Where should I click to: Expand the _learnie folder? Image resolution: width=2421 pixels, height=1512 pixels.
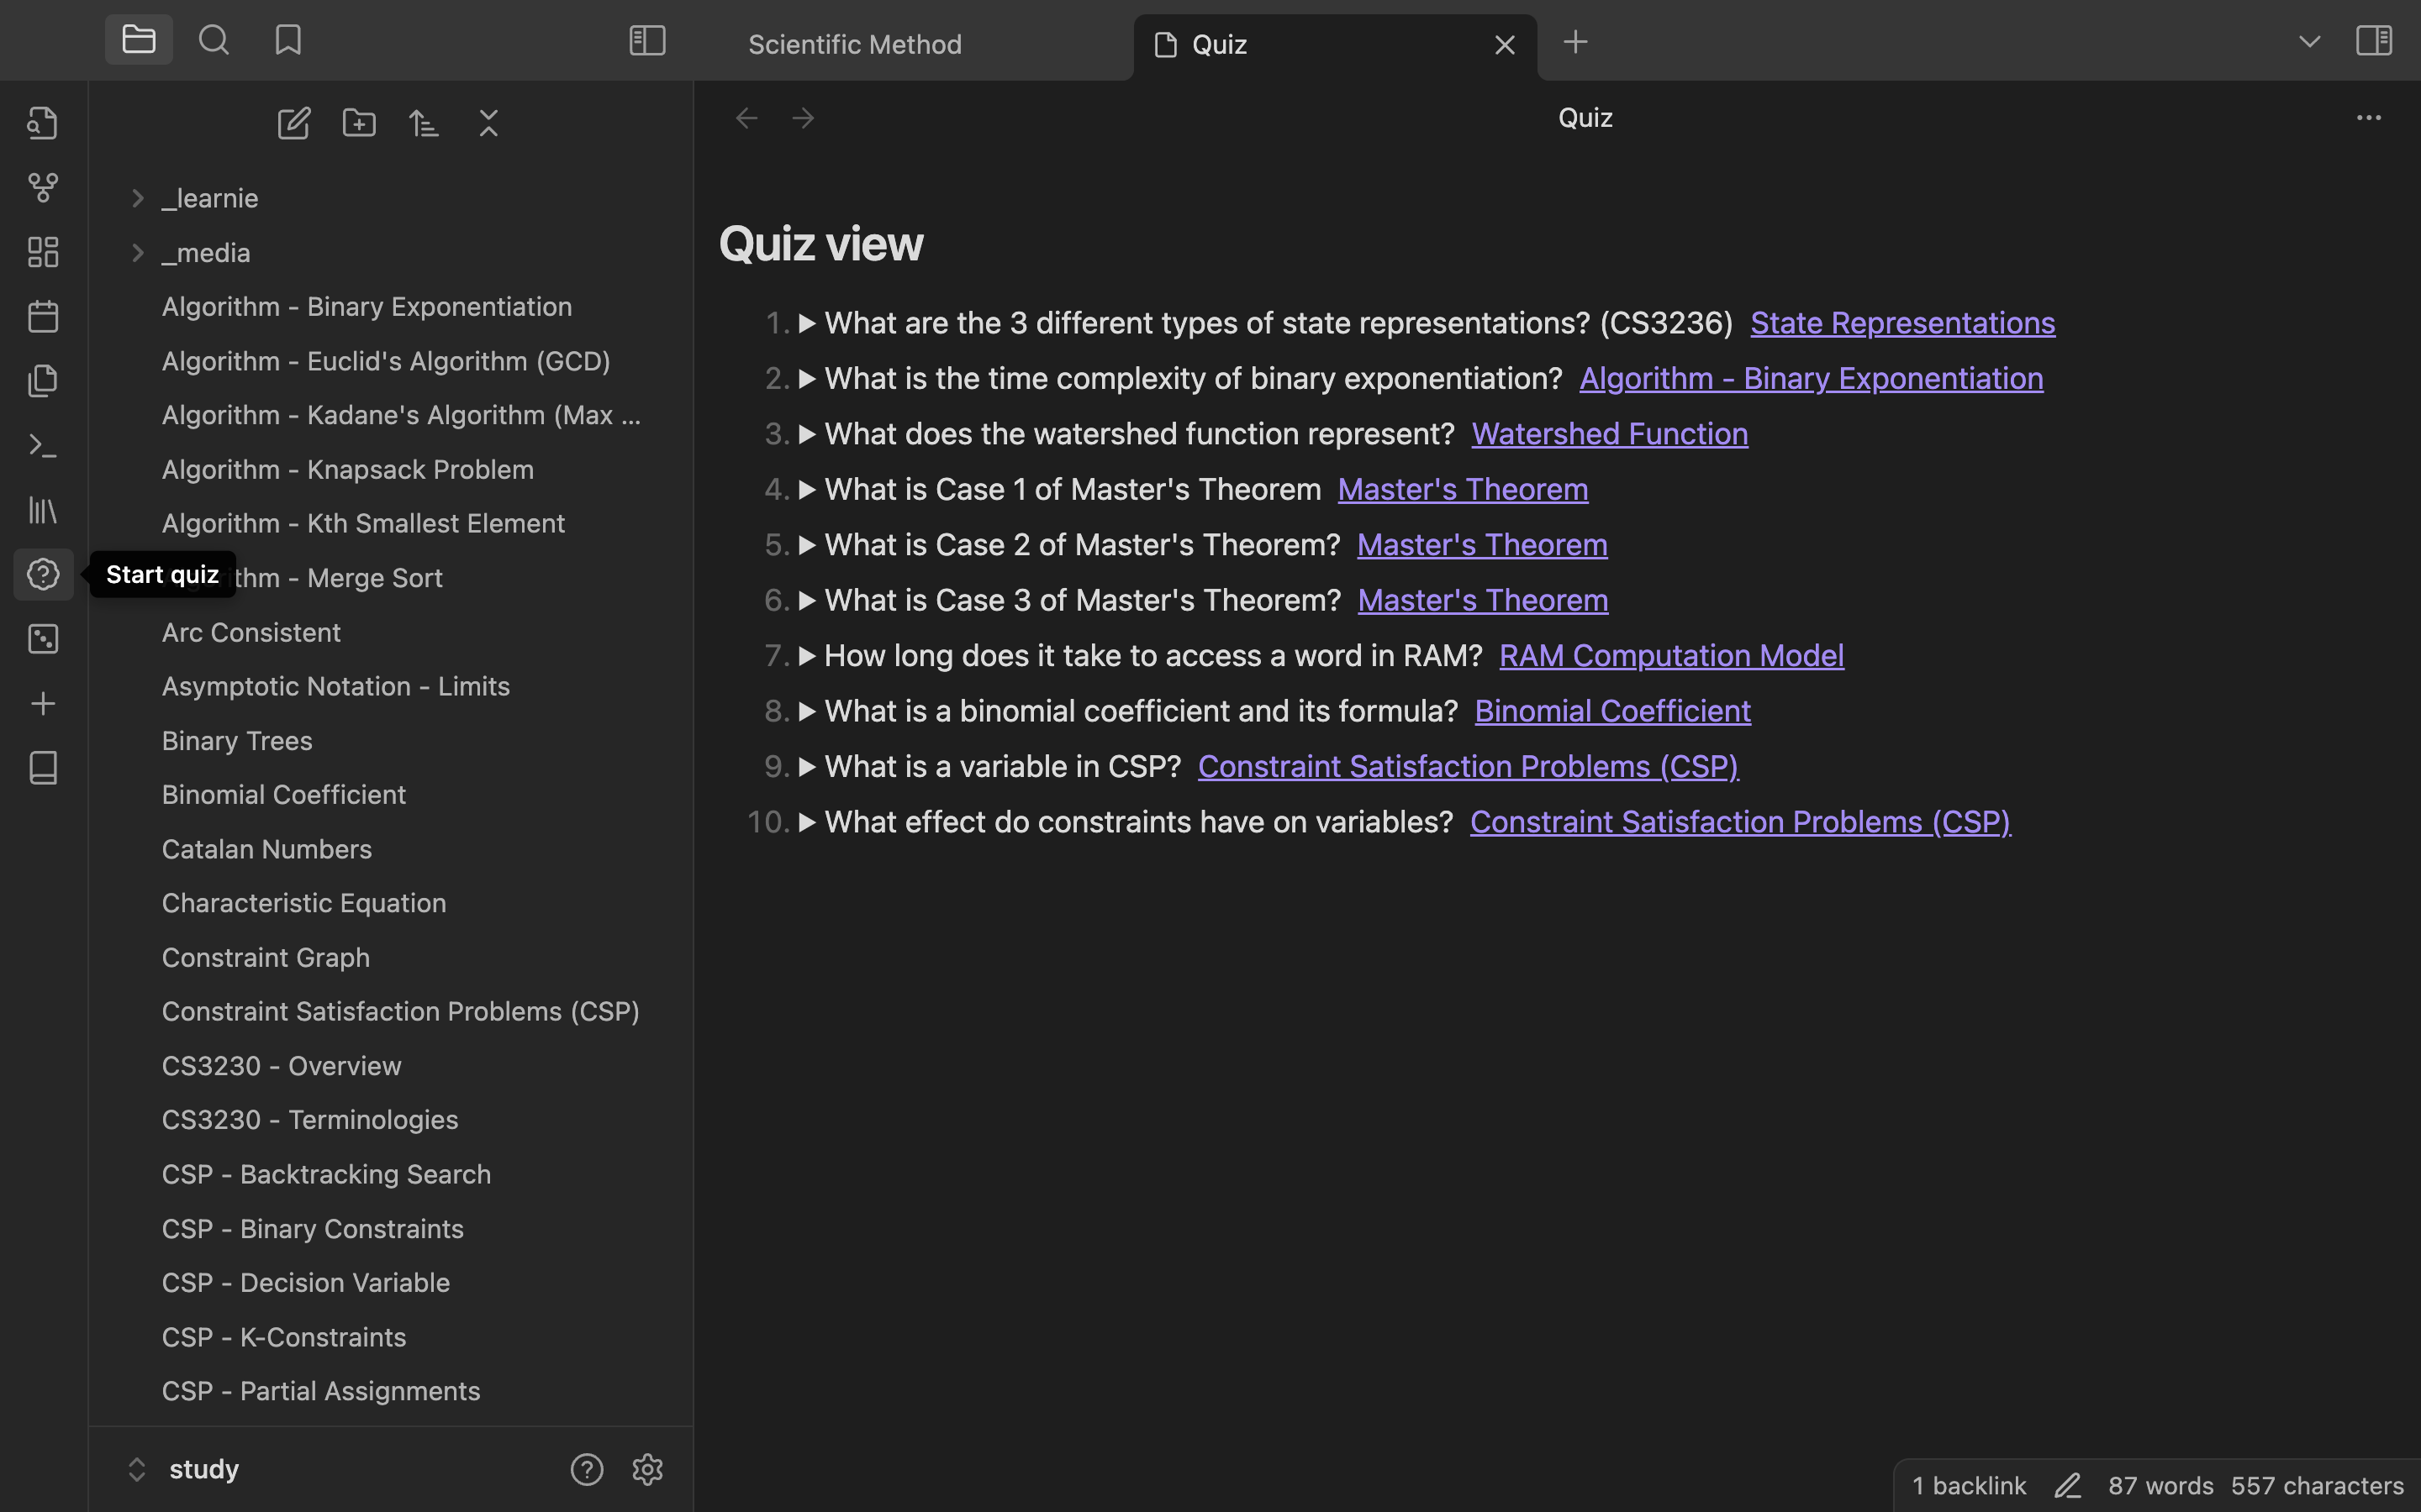[x=138, y=199]
